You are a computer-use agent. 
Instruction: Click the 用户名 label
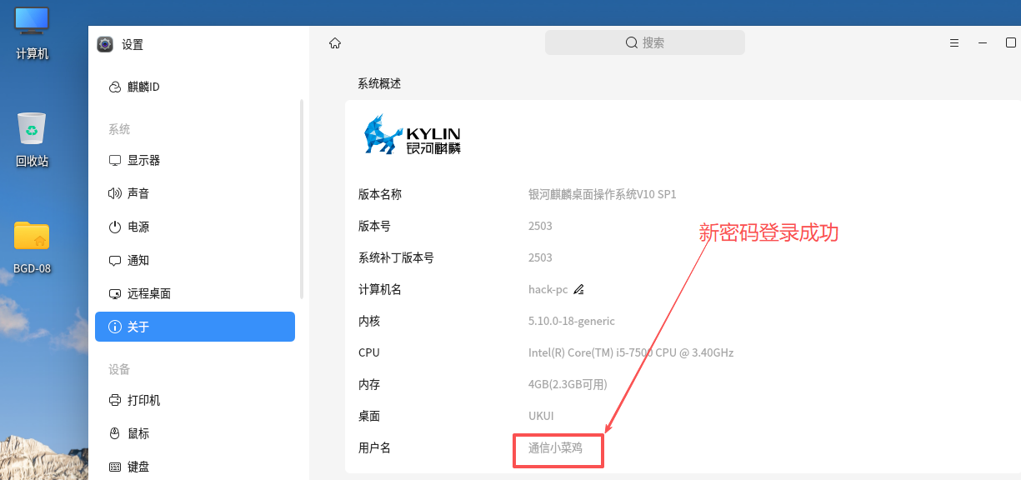[374, 447]
